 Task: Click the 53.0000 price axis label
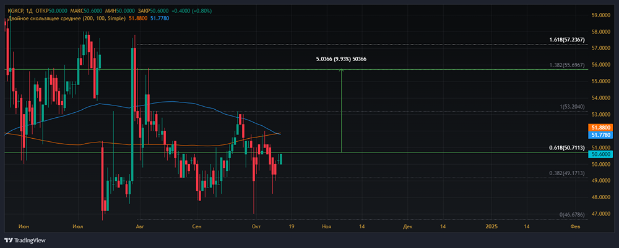point(600,115)
